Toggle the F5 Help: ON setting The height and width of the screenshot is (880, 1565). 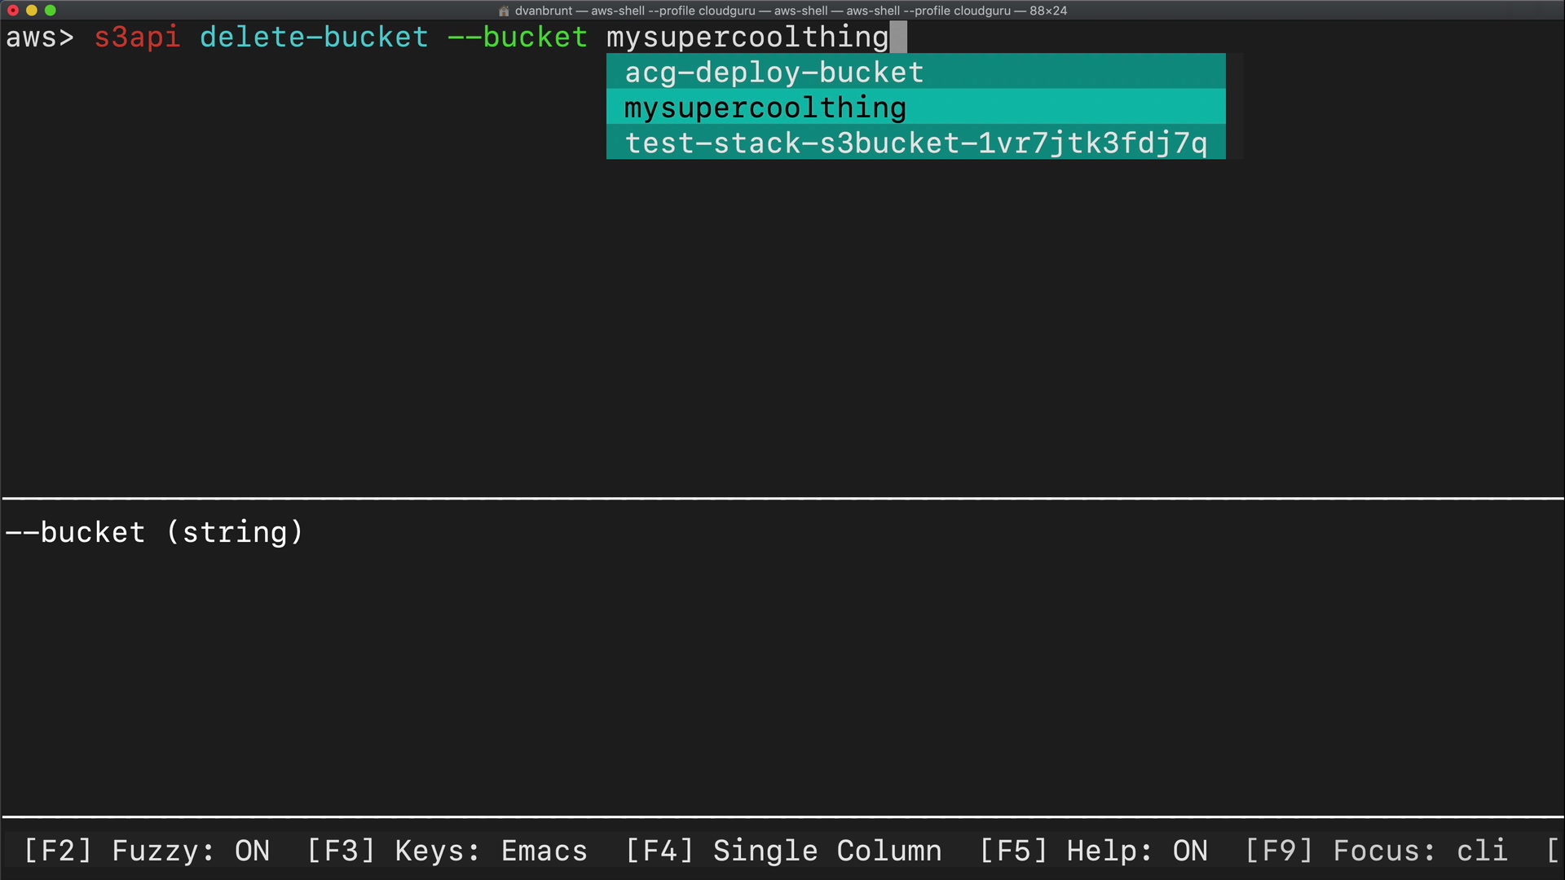[1093, 851]
